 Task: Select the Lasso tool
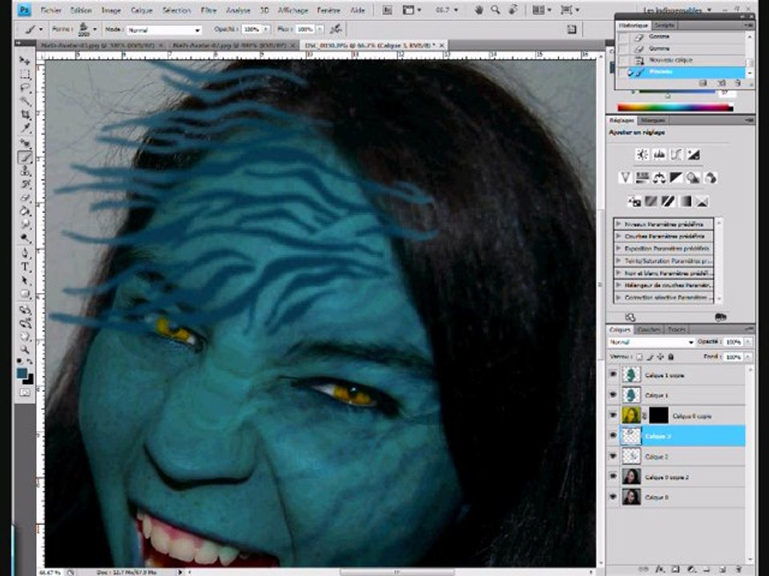point(25,88)
